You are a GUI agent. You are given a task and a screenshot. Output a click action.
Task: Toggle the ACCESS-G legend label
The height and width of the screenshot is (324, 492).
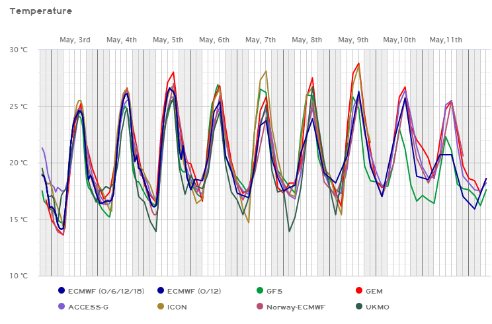click(88, 307)
